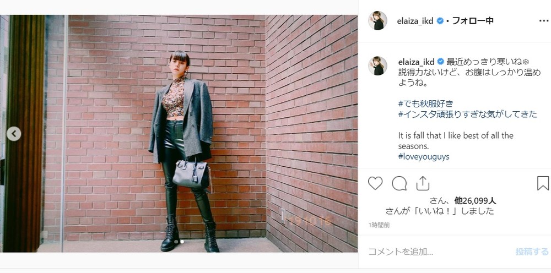Go to the previous photo with left arrow
This screenshot has height=273, width=551.
pos(14,134)
